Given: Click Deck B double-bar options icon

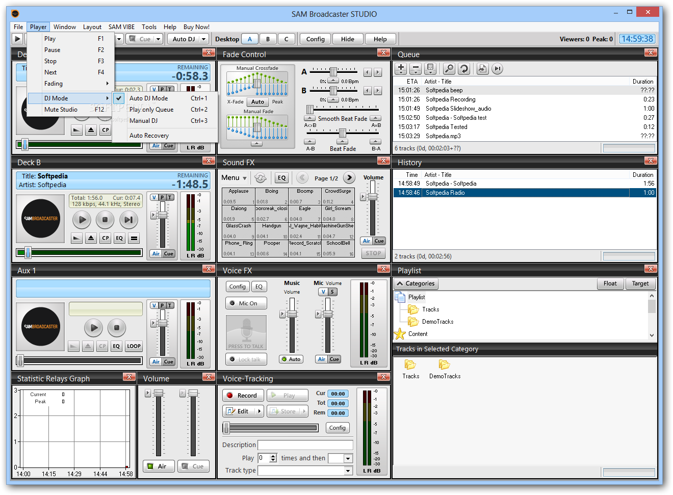Looking at the screenshot, I should [x=134, y=238].
